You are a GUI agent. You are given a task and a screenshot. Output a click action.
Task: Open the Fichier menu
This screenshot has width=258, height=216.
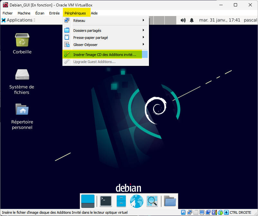coord(8,13)
